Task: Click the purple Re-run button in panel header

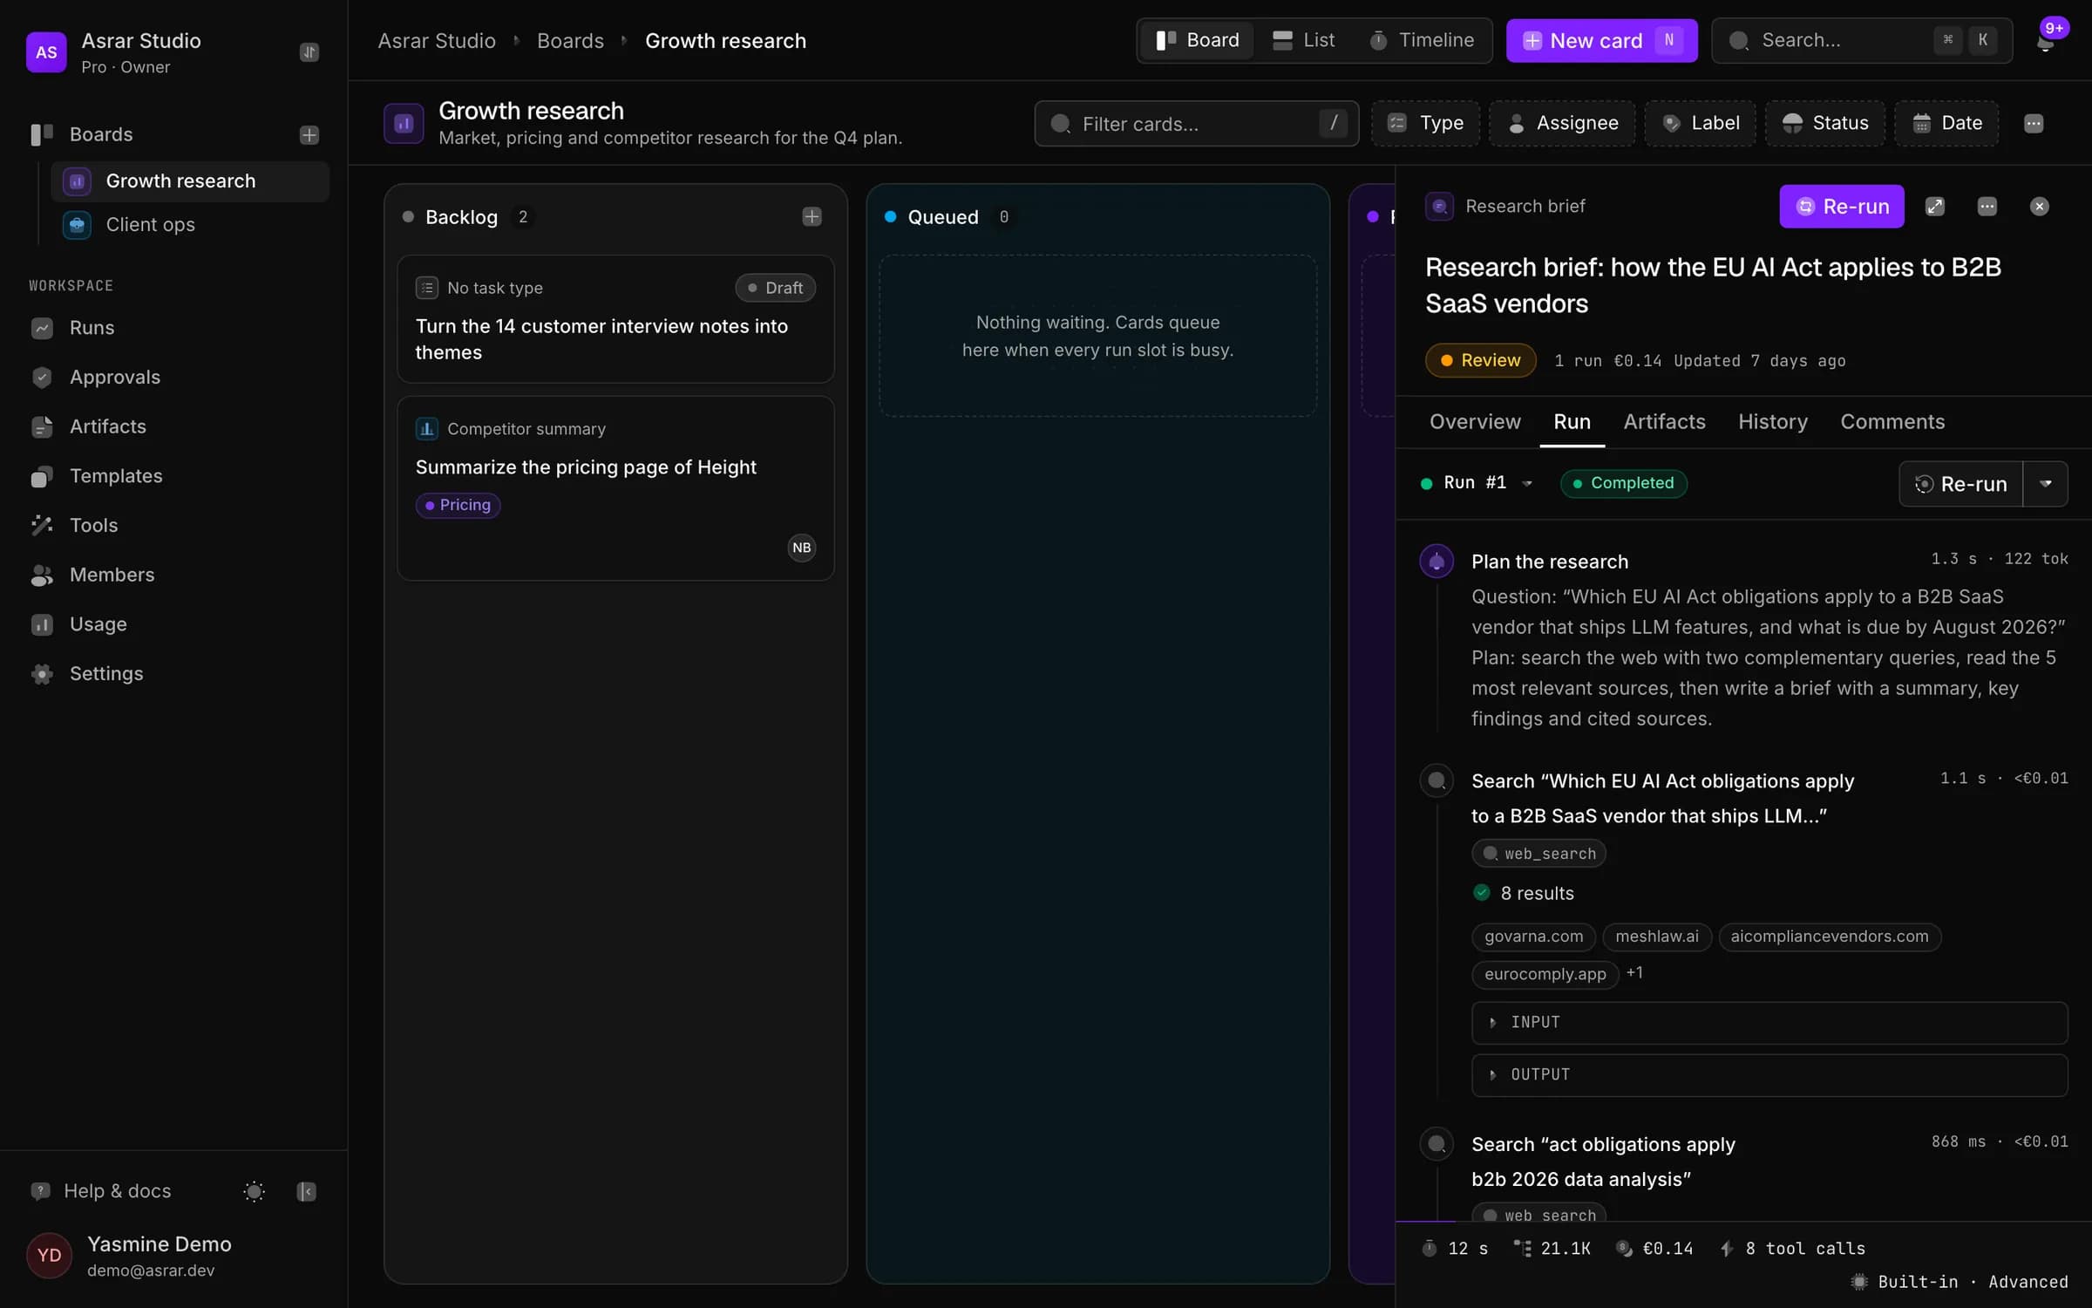Action: point(1841,207)
